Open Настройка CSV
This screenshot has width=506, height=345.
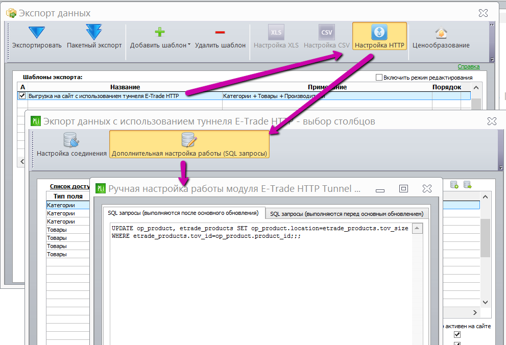point(327,37)
